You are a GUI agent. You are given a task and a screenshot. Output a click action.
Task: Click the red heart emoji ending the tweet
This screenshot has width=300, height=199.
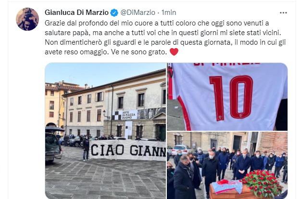(174, 52)
